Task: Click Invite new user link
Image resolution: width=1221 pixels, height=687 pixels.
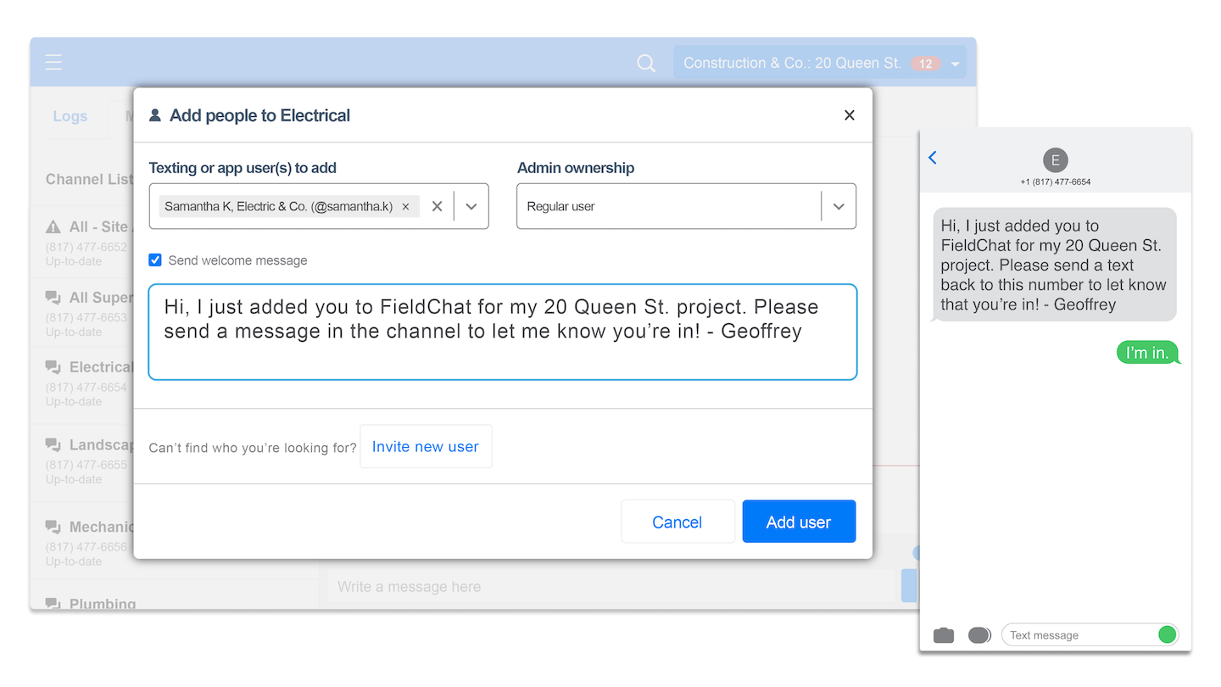Action: [x=425, y=447]
